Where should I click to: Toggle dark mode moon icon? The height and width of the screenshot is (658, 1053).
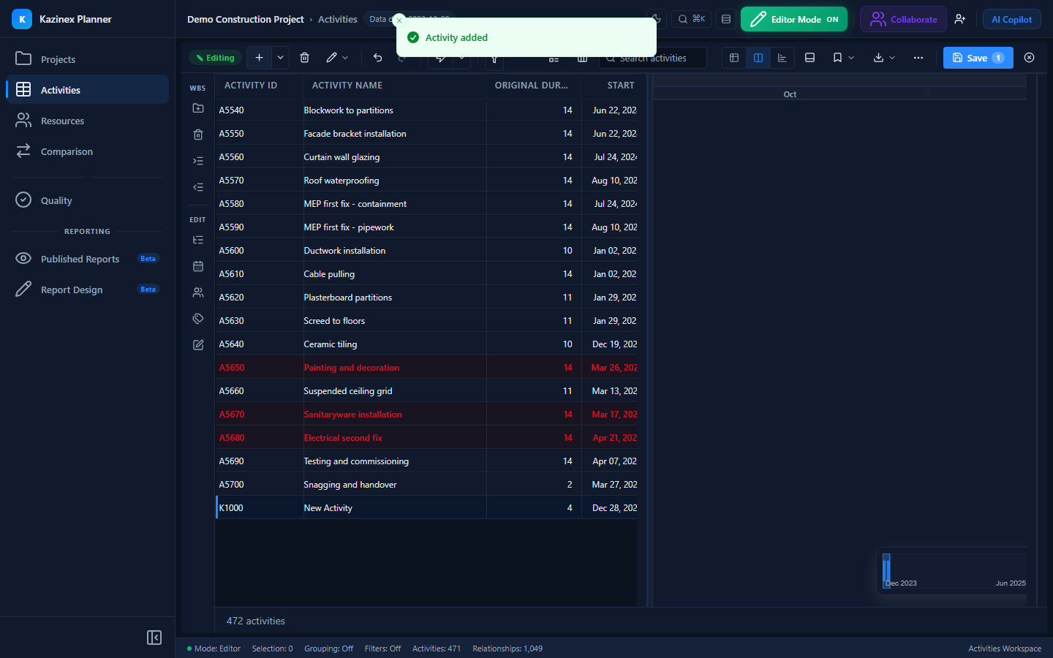[x=657, y=19]
